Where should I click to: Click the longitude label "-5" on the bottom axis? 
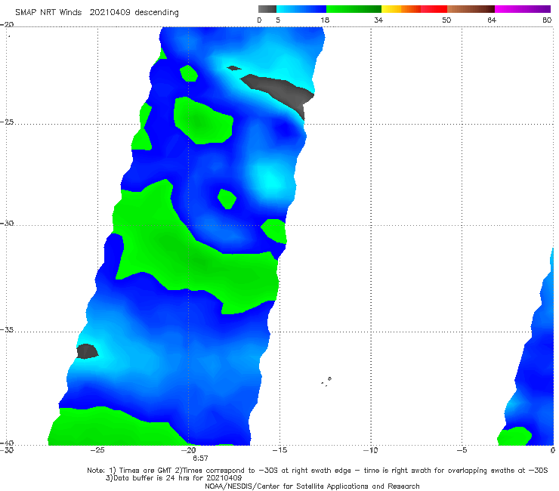point(462,450)
